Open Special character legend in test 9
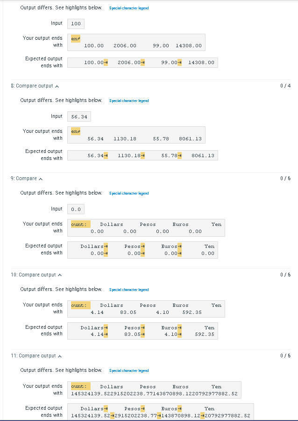 [x=129, y=193]
